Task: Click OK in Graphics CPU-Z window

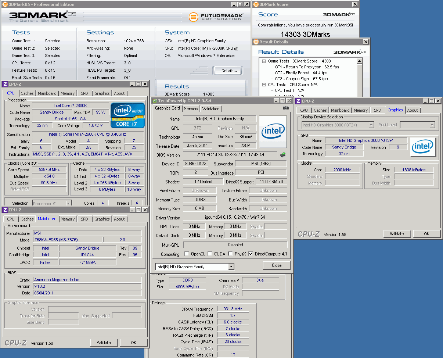Action: point(426,234)
